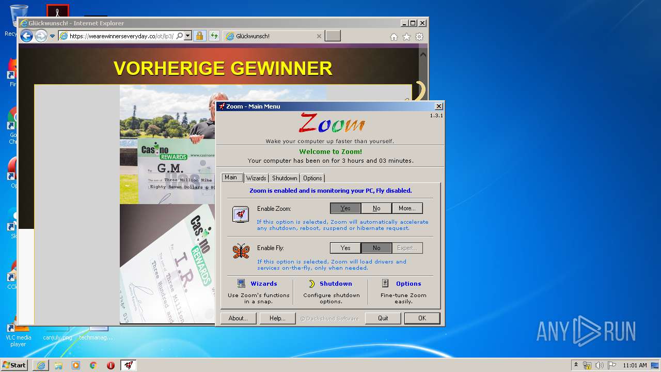Open the About dialog
661x372 pixels.
tap(238, 318)
